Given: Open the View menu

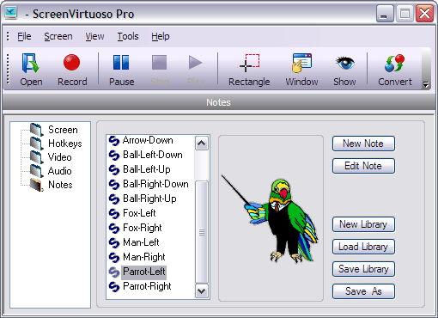Looking at the screenshot, I should coord(94,36).
